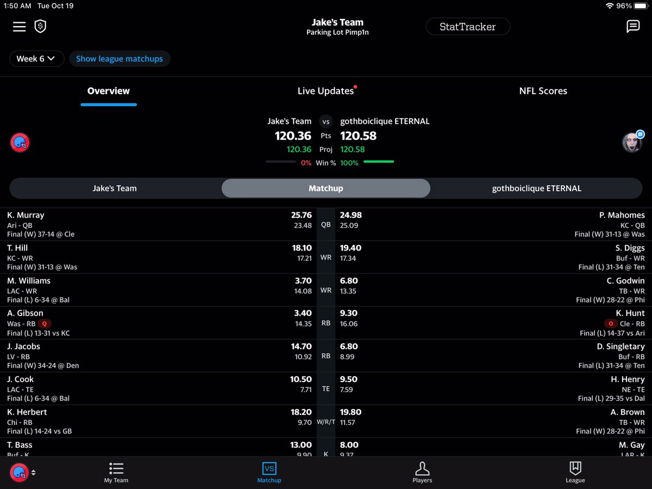
Task: Open D. Singletary player details
Action: click(x=620, y=346)
